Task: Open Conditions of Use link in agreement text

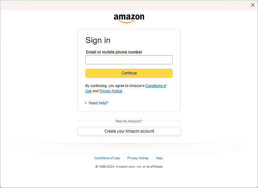Action: tap(156, 86)
